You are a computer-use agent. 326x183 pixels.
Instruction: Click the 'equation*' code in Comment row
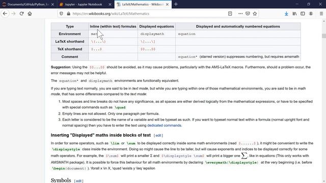click(x=187, y=57)
